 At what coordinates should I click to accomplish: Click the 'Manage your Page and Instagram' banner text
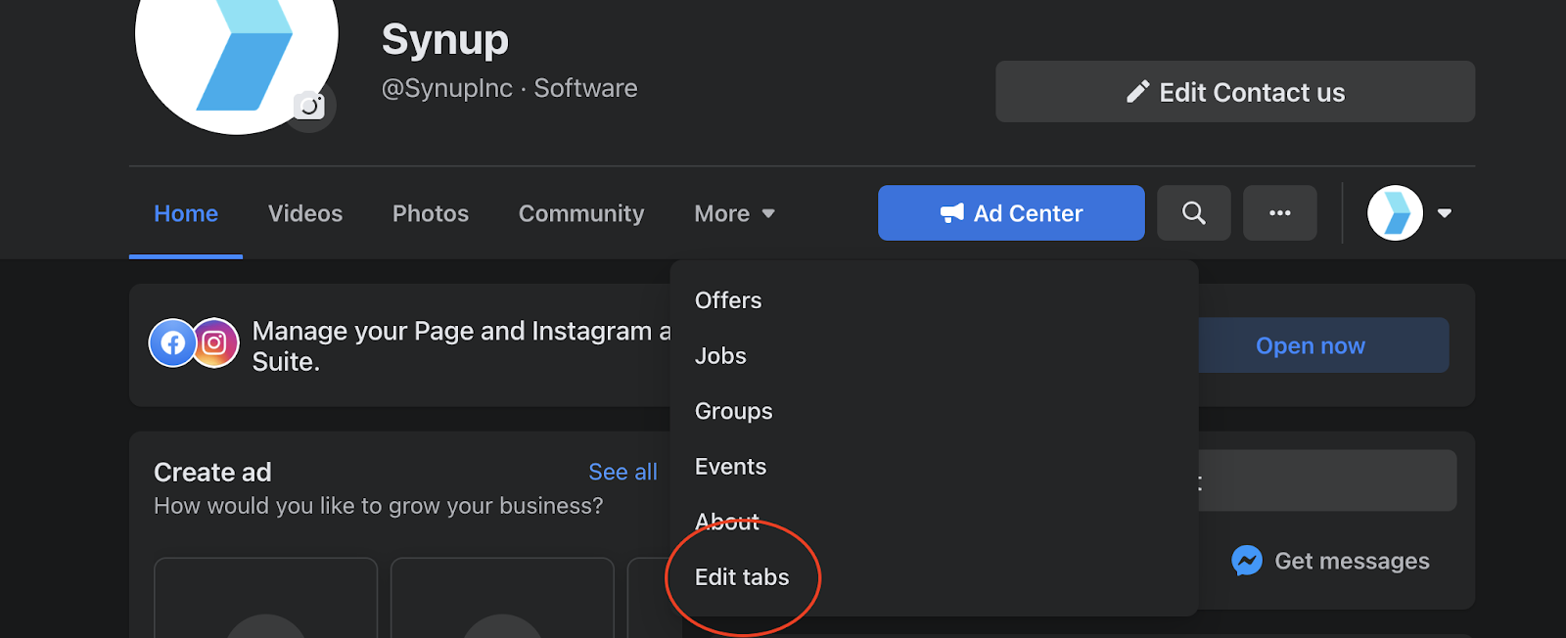(x=462, y=346)
